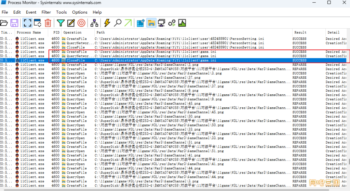Screen dimensions: 350x191
Task: Sort by the Result column header
Action: point(309,32)
